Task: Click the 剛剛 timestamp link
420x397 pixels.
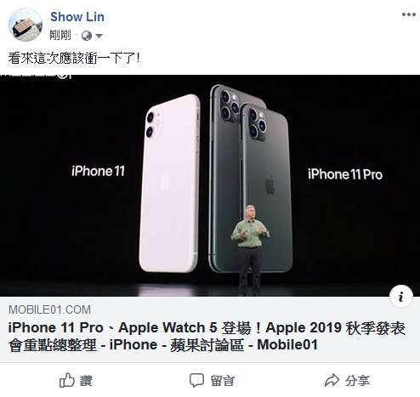Action: (x=60, y=36)
